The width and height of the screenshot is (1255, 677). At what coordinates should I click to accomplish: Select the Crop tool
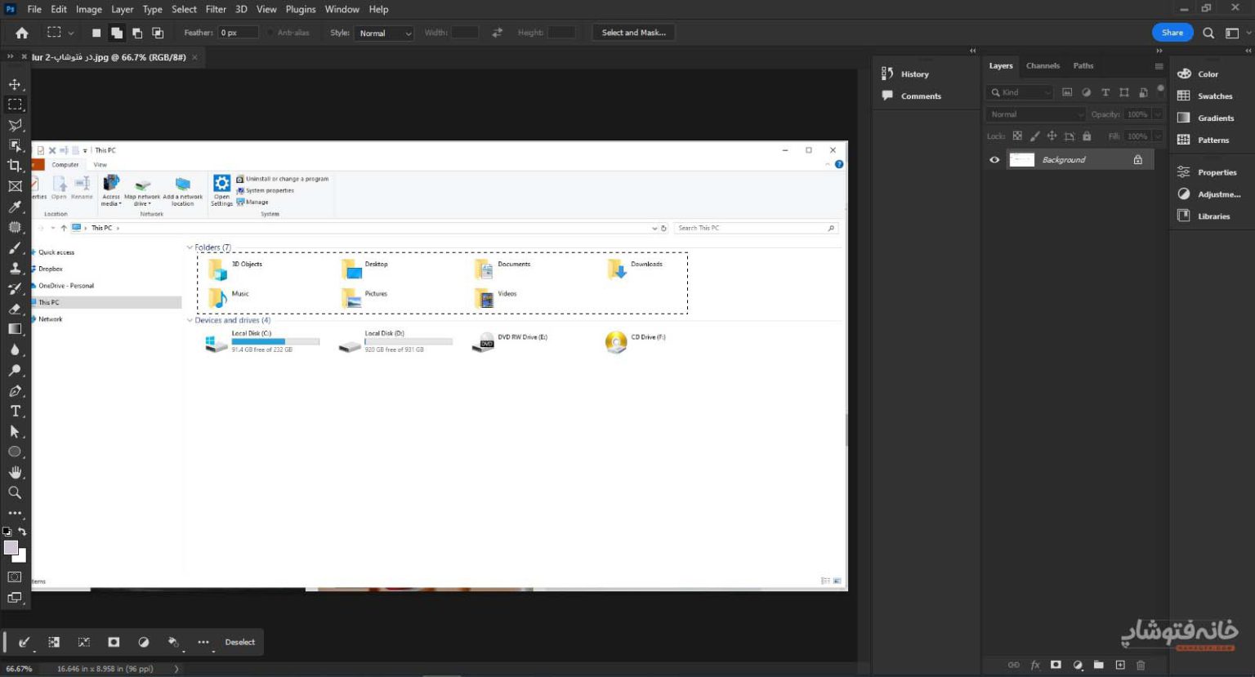tap(15, 166)
